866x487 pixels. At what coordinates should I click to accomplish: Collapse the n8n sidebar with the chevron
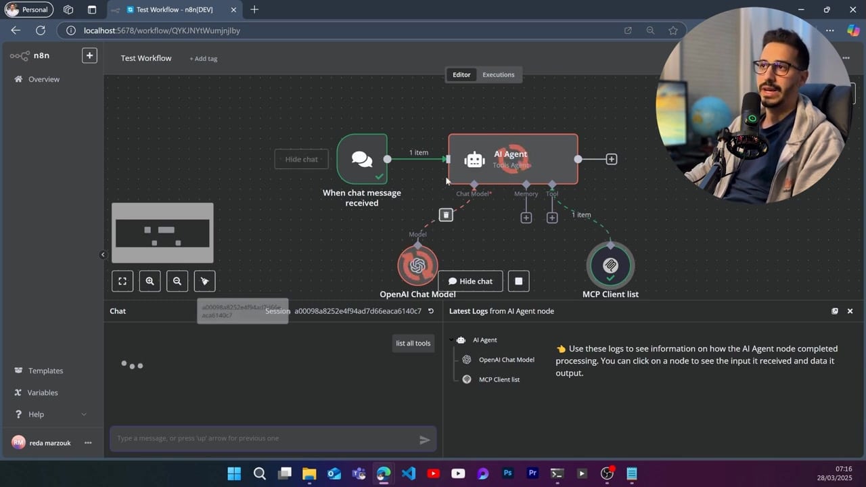[103, 255]
